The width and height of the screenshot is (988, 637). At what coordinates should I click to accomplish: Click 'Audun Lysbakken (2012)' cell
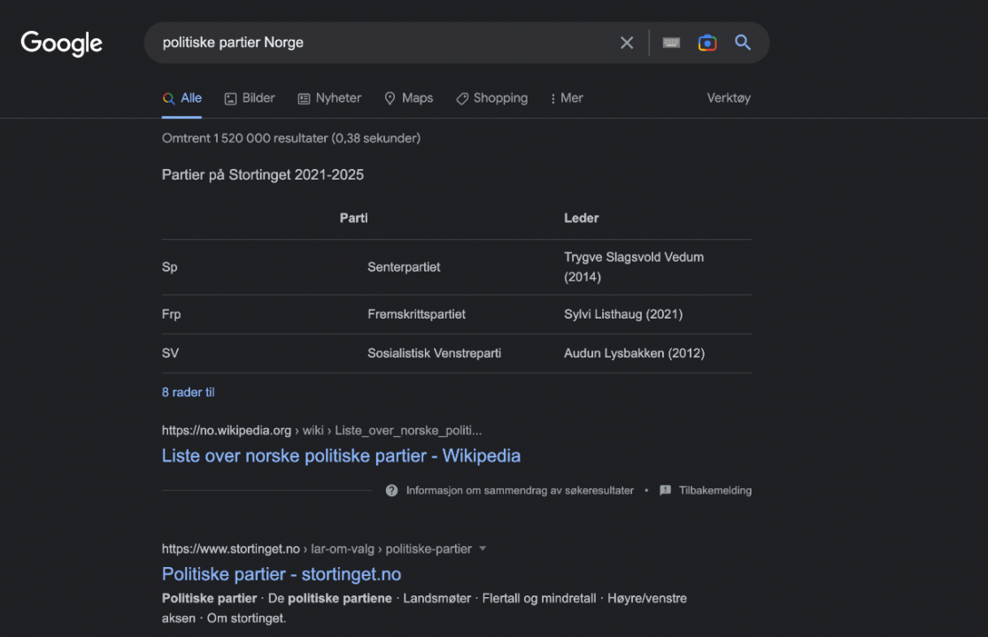click(634, 353)
